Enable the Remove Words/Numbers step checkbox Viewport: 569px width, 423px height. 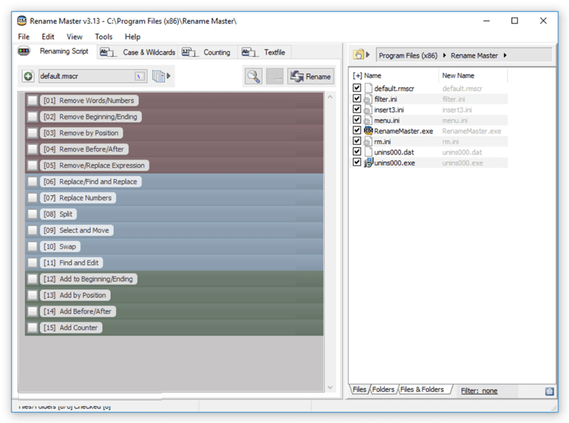(x=33, y=101)
